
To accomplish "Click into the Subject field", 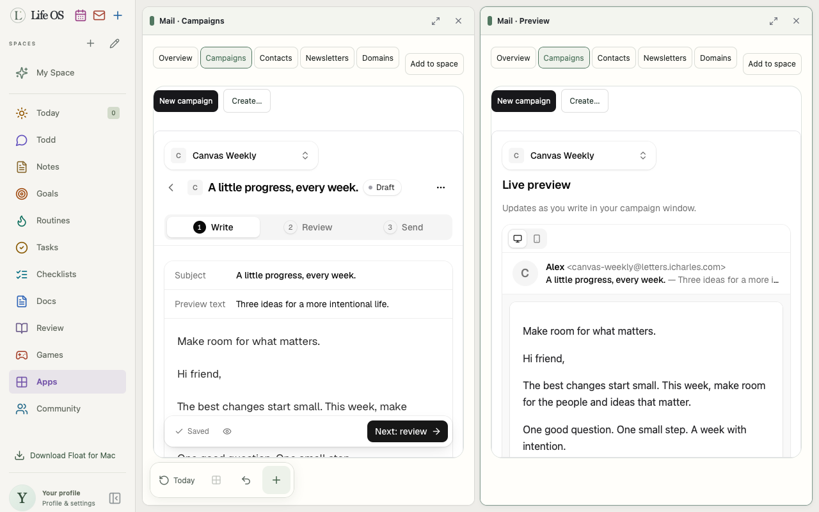I will pyautogui.click(x=308, y=275).
